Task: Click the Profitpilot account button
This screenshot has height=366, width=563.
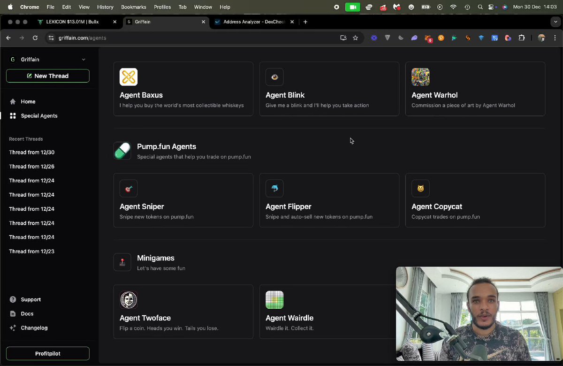Action: point(48,353)
